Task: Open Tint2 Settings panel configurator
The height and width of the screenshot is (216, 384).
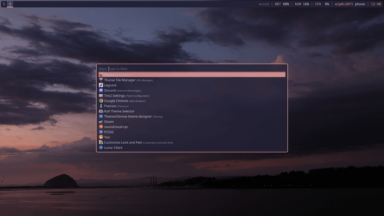Action: [x=192, y=96]
